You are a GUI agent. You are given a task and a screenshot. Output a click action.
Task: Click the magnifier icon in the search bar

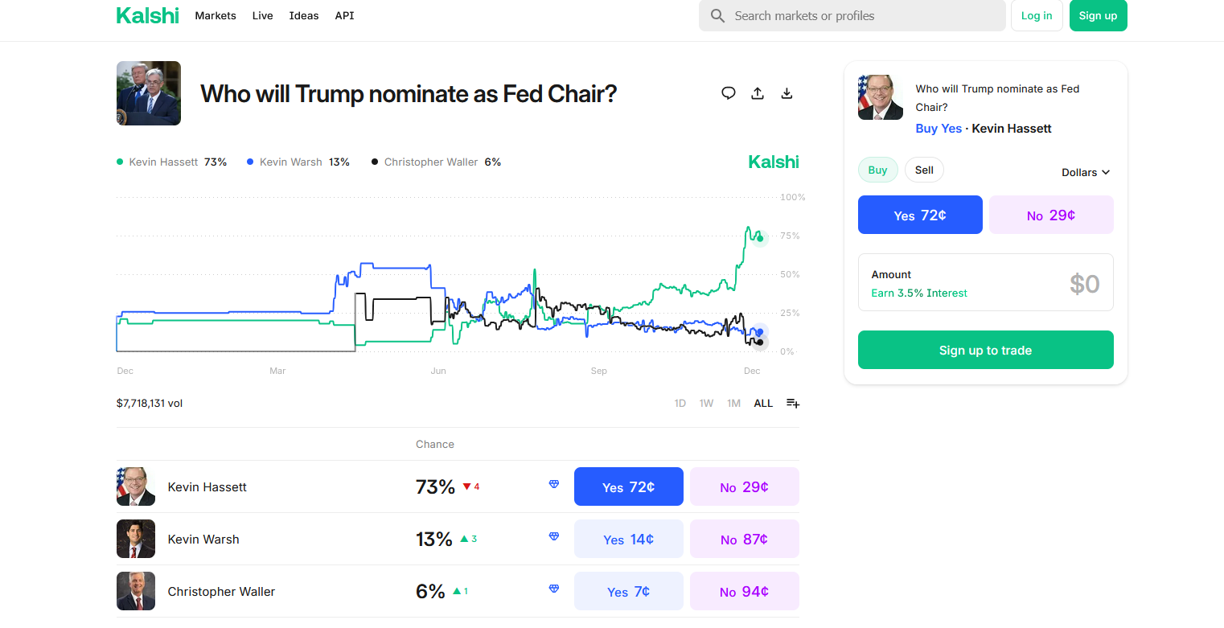click(x=717, y=15)
